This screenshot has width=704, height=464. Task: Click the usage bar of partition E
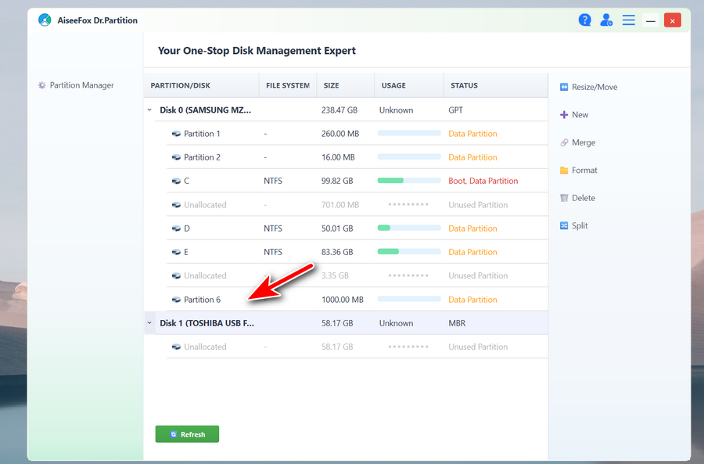[409, 251]
